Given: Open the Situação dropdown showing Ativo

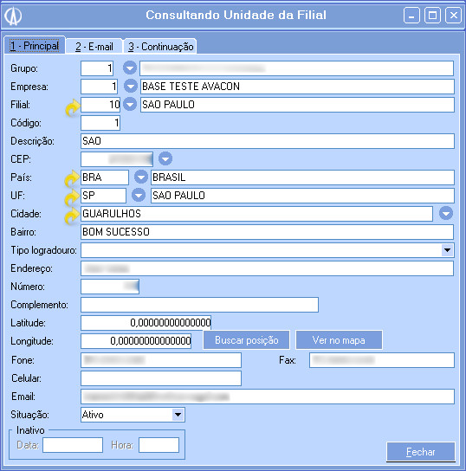Looking at the screenshot, I should 178,415.
